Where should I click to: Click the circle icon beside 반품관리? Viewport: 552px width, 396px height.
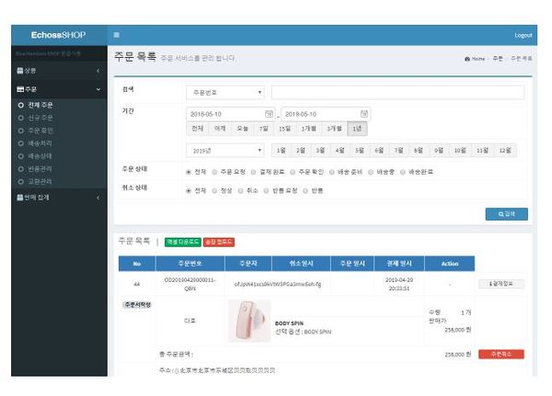(21, 169)
